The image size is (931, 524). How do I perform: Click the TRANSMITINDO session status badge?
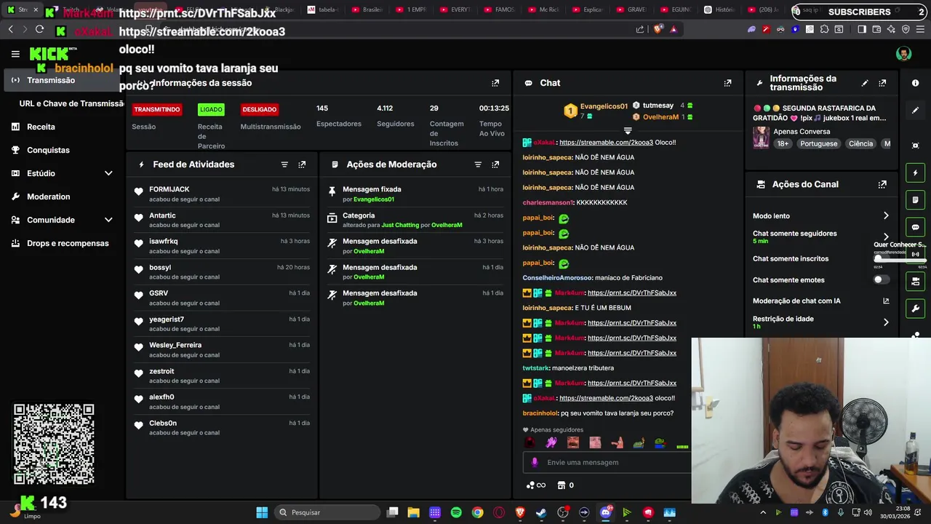click(156, 109)
